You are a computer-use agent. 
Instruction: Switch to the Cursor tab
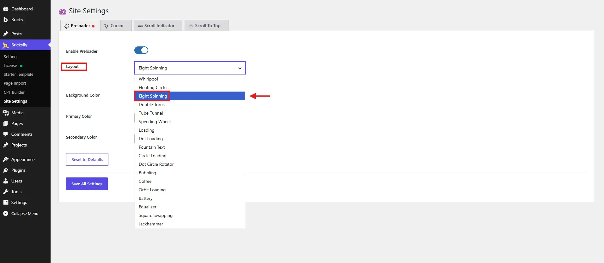[x=116, y=26]
